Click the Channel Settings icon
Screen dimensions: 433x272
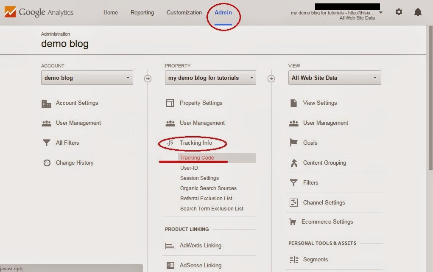click(x=293, y=202)
